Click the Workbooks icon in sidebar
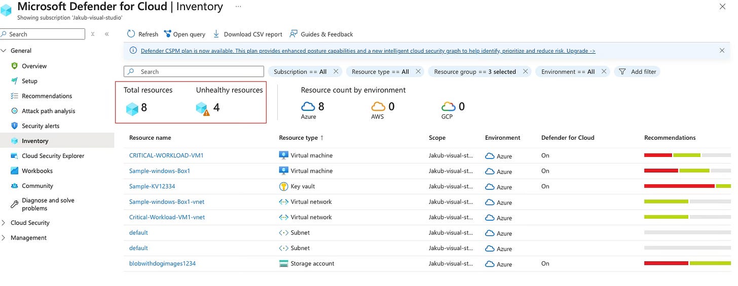This screenshot has width=738, height=286. click(14, 171)
